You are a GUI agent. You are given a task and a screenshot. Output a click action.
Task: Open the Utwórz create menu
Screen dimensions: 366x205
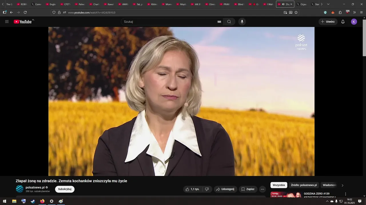point(328,22)
